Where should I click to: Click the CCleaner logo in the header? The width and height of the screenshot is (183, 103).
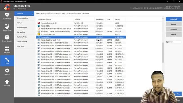coord(7,7)
